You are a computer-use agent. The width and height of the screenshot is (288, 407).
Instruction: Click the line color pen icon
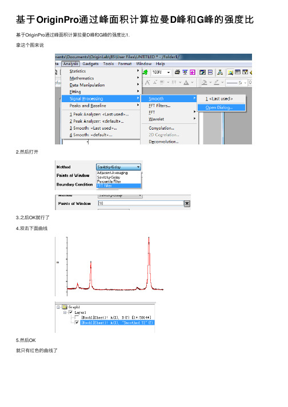pyautogui.click(x=216, y=83)
